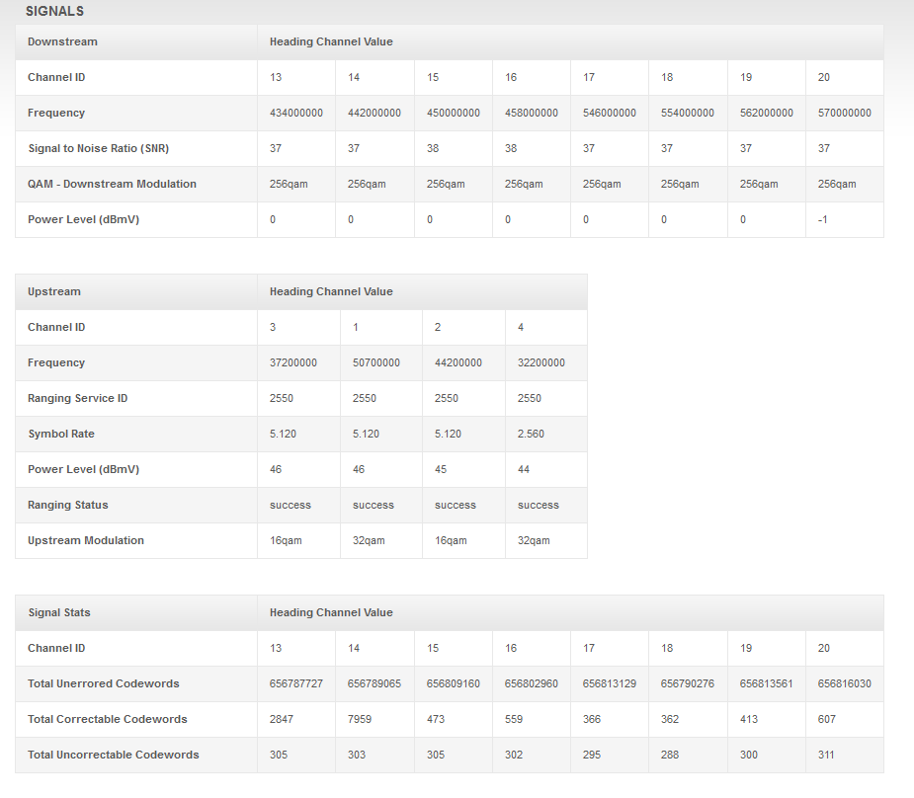Select the unerrored codewords value 656787727
Image resolution: width=914 pixels, height=798 pixels.
(x=296, y=683)
